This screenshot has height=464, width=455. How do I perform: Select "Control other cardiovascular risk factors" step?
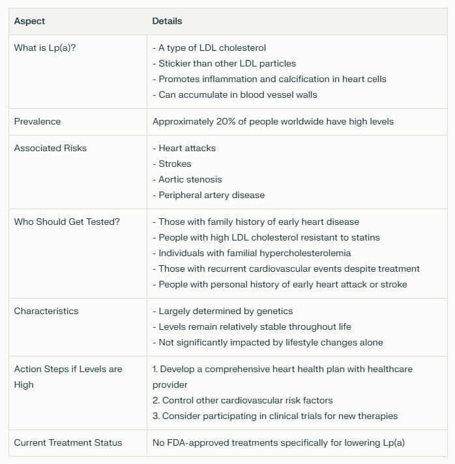pyautogui.click(x=242, y=400)
